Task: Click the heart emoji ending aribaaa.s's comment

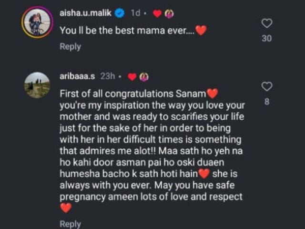Action: (66, 208)
